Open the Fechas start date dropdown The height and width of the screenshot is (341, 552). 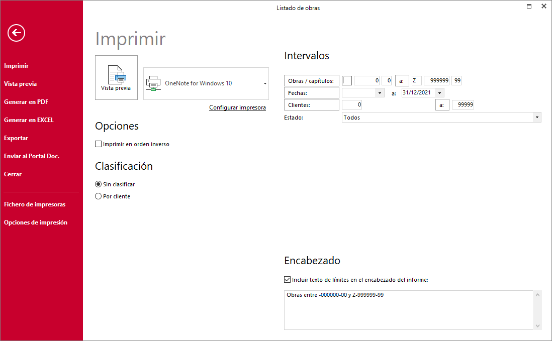coord(380,93)
